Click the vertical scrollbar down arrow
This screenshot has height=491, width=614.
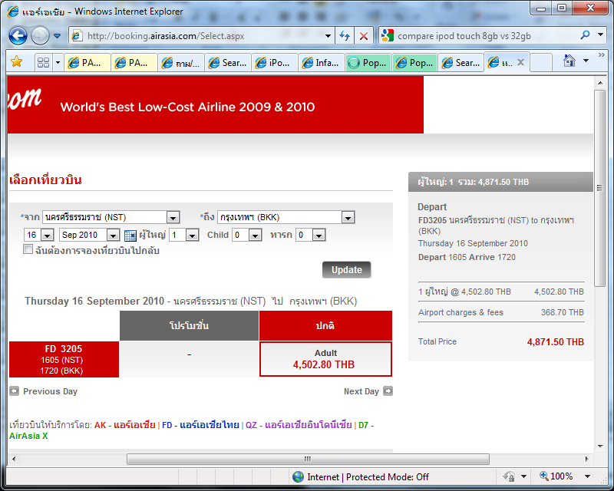599,446
